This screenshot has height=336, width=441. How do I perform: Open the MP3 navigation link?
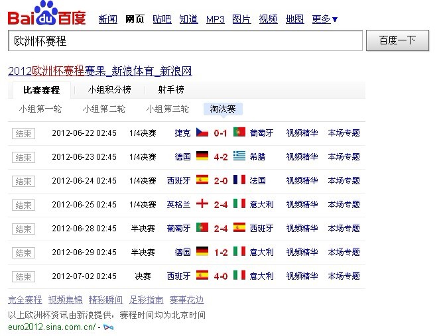pos(215,19)
